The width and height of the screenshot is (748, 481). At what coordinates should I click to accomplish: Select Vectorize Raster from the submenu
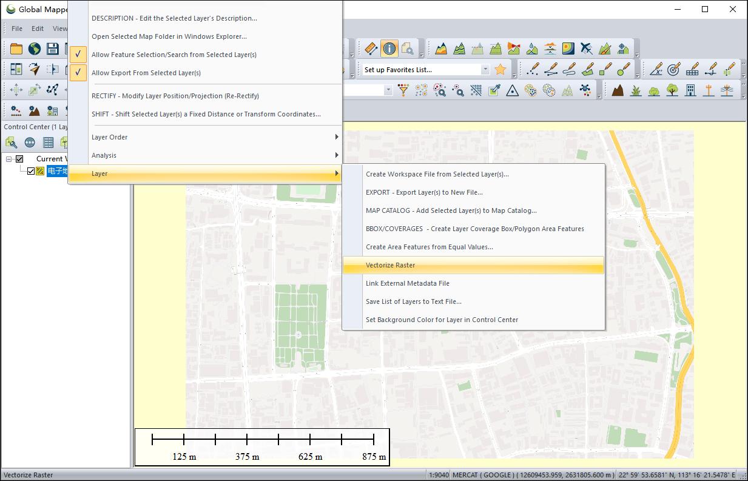pos(391,265)
